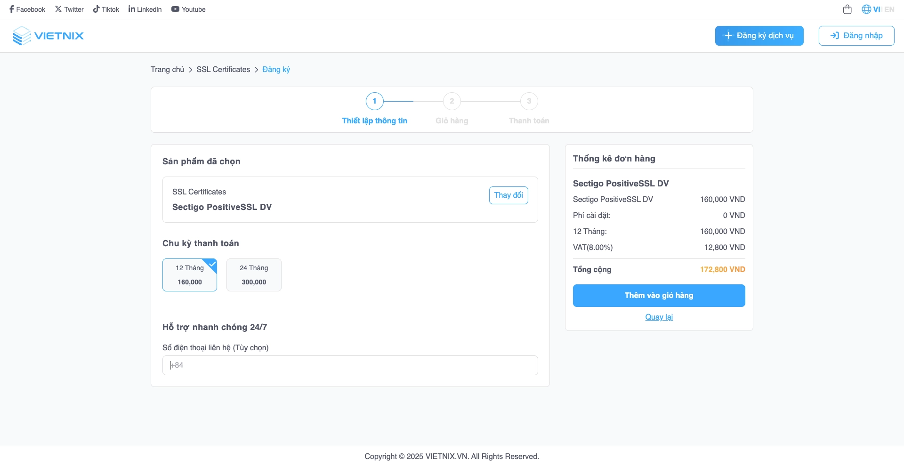Go to step 1 Thiết lập thông tin

375,101
